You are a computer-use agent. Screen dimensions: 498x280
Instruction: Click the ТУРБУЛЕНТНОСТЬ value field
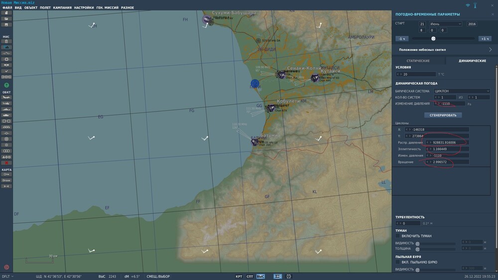point(408,223)
